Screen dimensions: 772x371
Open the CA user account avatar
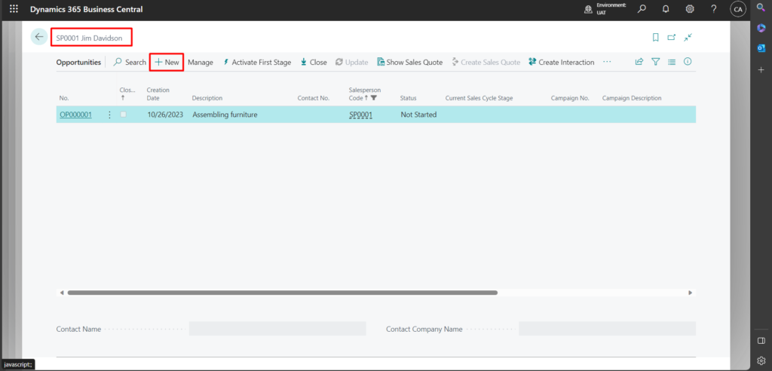click(x=737, y=9)
